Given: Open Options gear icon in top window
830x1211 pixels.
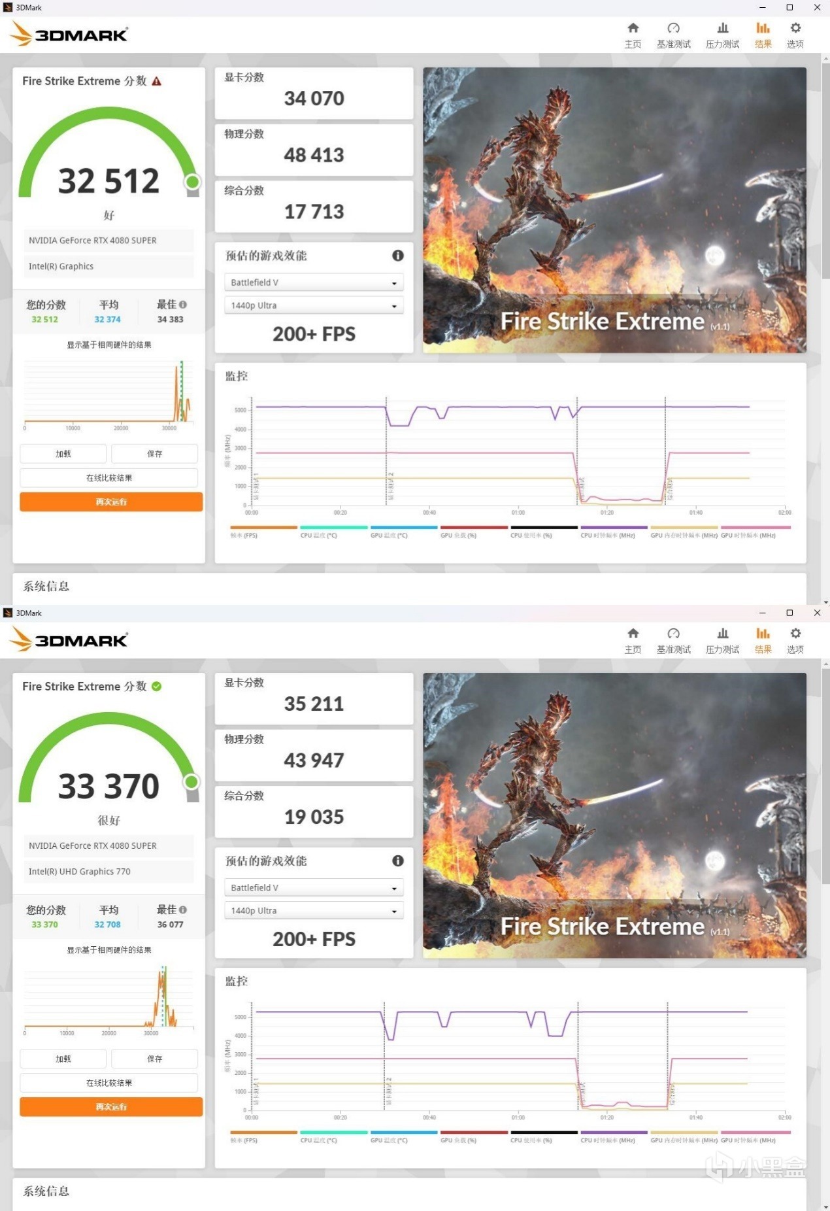Looking at the screenshot, I should 795,28.
